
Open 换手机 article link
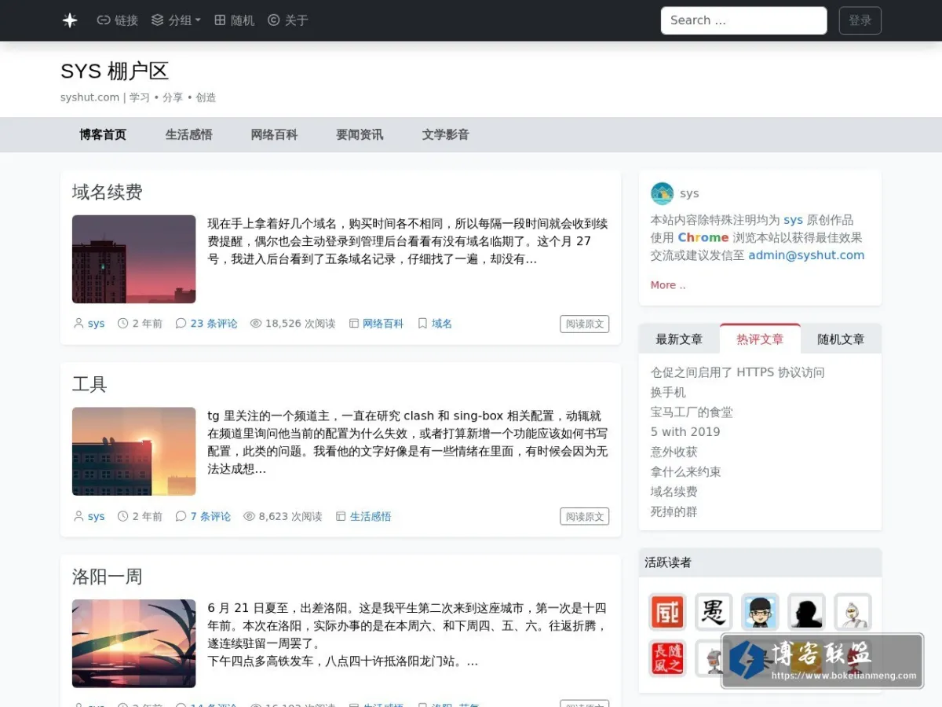[668, 392]
